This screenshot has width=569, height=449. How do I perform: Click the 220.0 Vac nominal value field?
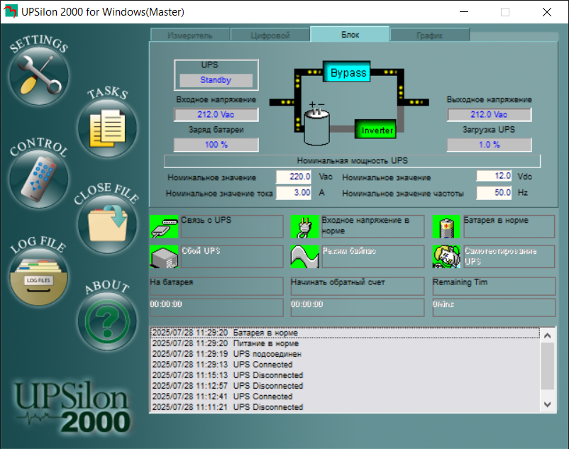293,177
